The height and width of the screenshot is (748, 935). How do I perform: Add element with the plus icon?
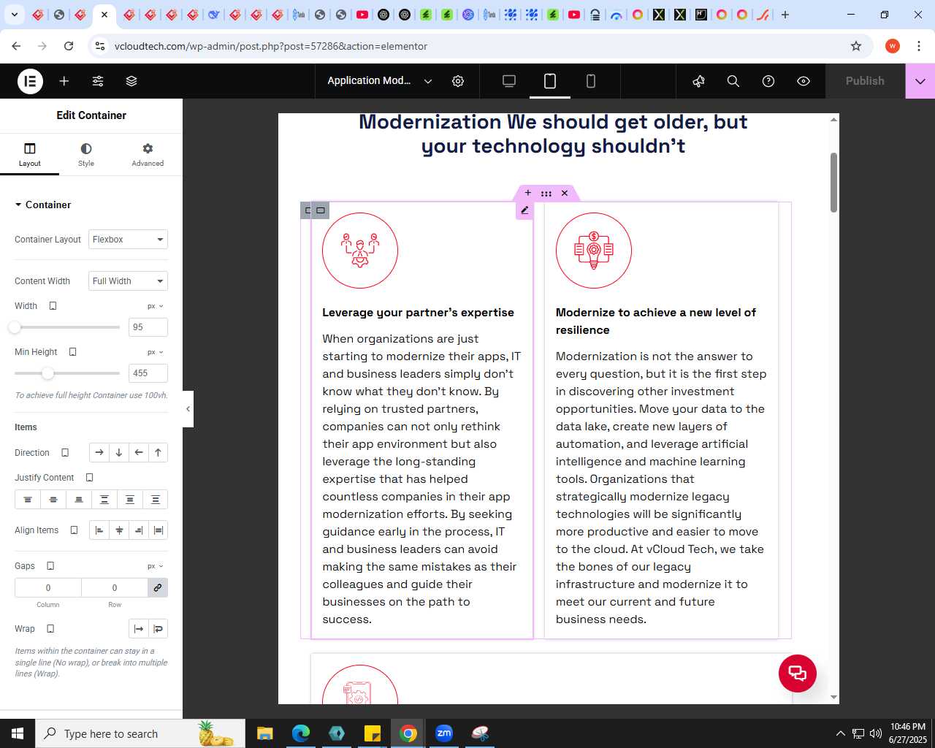click(64, 81)
